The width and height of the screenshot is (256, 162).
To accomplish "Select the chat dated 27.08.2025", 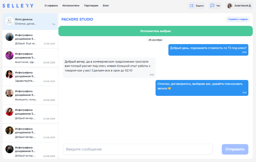I will (x=30, y=39).
